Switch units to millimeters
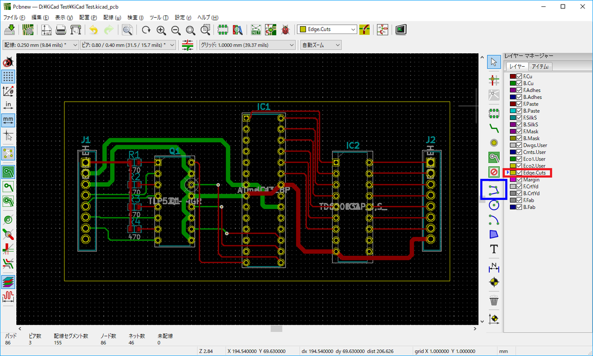Screen dimensions: 593x356 (8, 120)
